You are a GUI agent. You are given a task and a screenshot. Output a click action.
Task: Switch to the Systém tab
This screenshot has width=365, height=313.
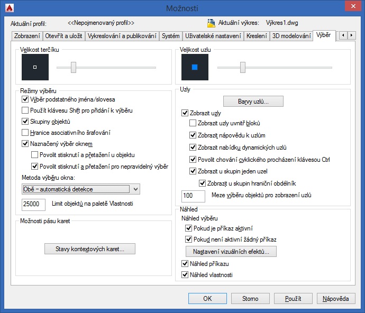click(171, 36)
